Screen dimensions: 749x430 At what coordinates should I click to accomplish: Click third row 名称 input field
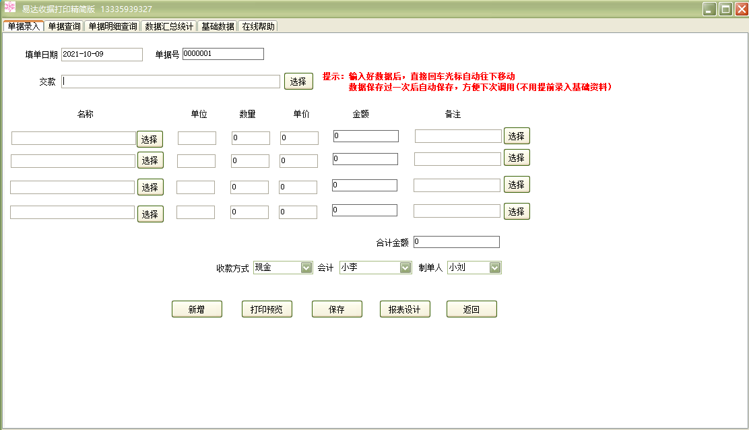(x=73, y=187)
